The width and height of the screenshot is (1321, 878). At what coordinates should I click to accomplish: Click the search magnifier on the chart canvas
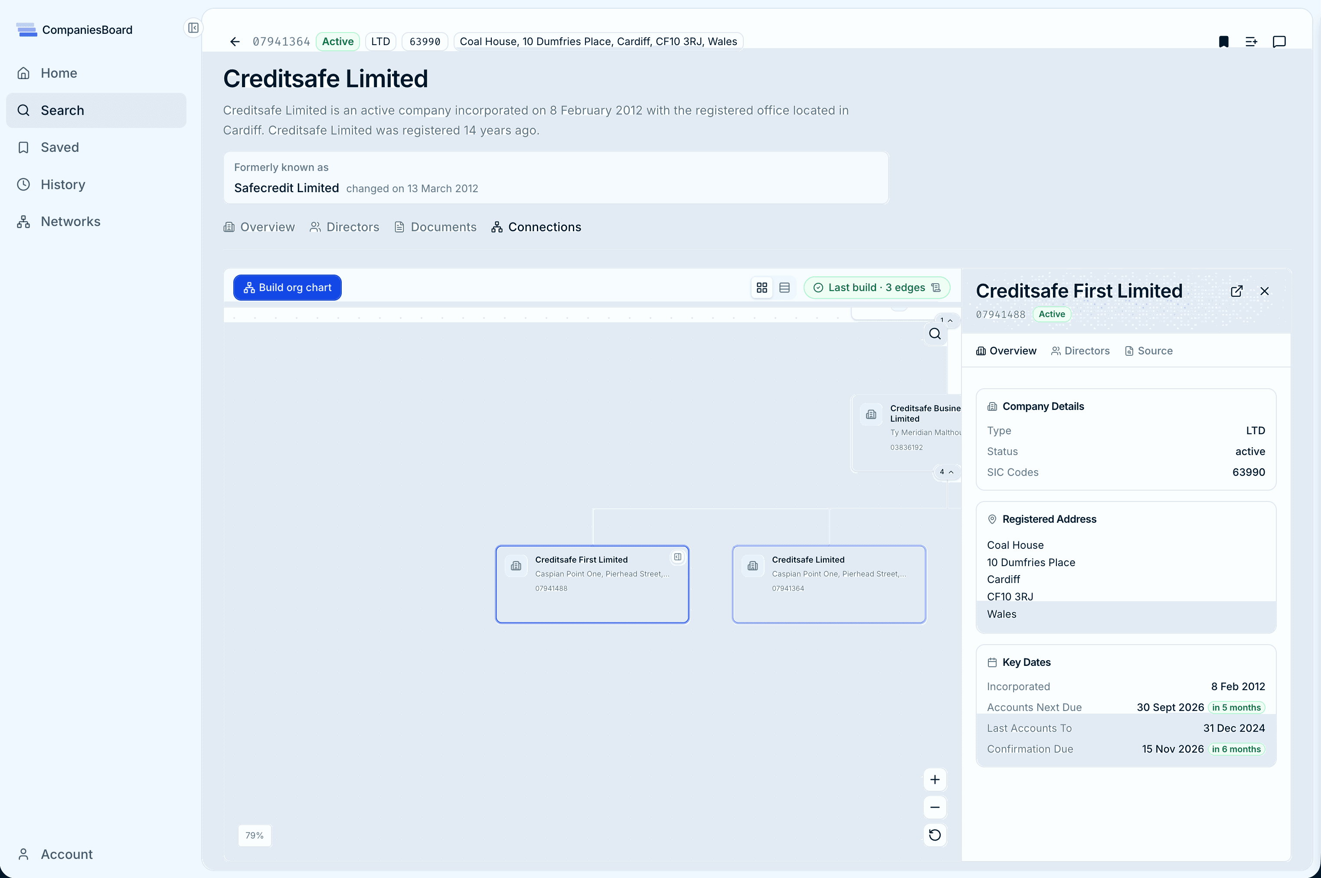click(x=935, y=334)
